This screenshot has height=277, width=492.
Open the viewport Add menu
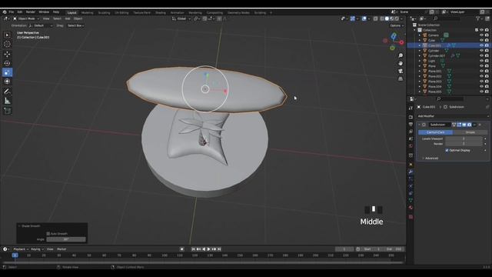pyautogui.click(x=68, y=18)
